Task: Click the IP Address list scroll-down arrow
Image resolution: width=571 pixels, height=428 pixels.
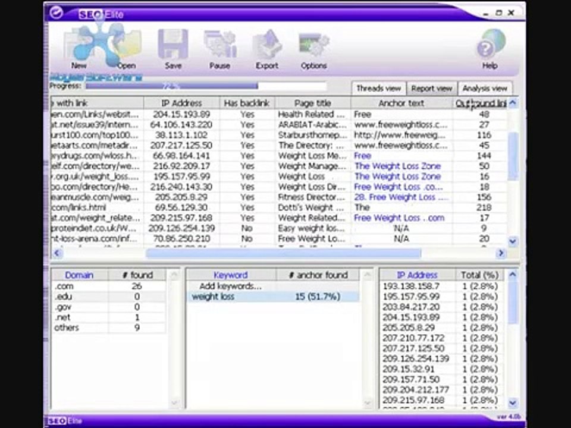Action: pos(513,402)
